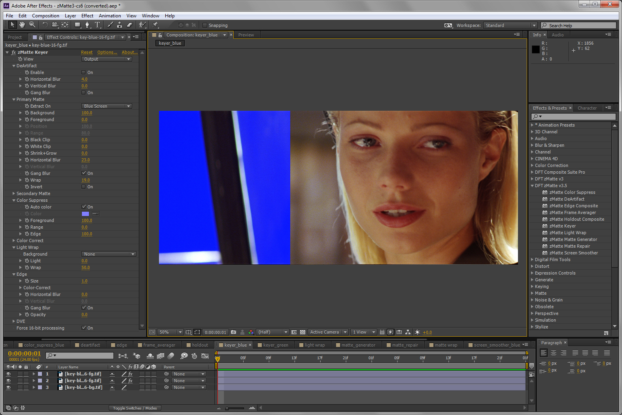Open the Active Camera view dropdown
The height and width of the screenshot is (415, 622).
tap(328, 332)
